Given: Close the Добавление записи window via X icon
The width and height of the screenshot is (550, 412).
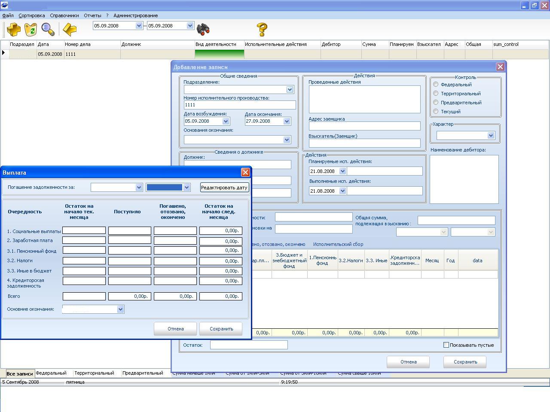Looking at the screenshot, I should (500, 67).
